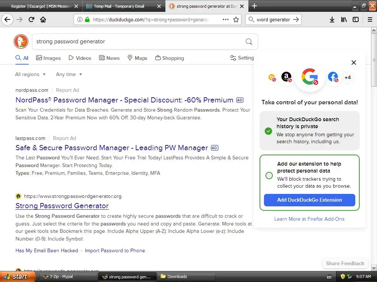This screenshot has width=377, height=282.
Task: Select the News results tab
Action: 109,58
